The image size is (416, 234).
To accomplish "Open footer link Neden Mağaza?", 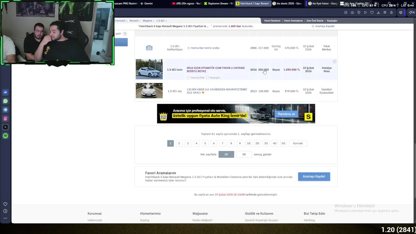I will (202, 220).
